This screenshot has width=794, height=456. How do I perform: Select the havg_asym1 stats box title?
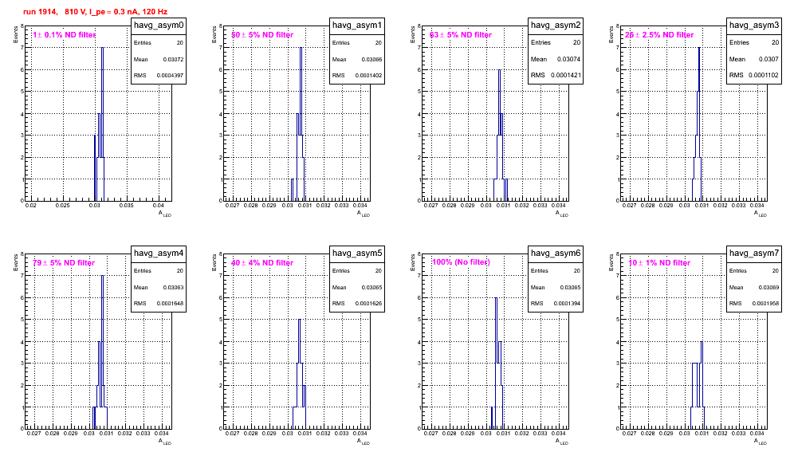click(x=357, y=26)
